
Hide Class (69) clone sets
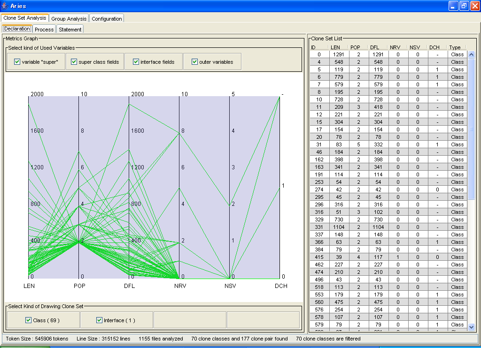coord(29,320)
